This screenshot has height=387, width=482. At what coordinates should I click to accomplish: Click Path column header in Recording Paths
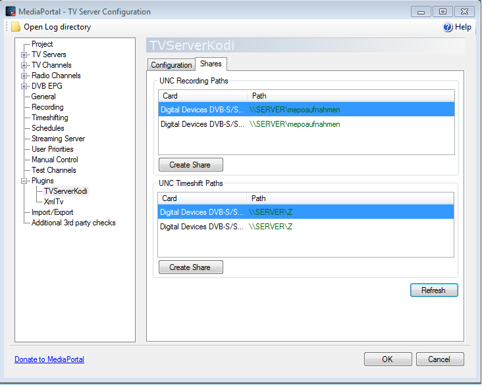[x=351, y=96]
